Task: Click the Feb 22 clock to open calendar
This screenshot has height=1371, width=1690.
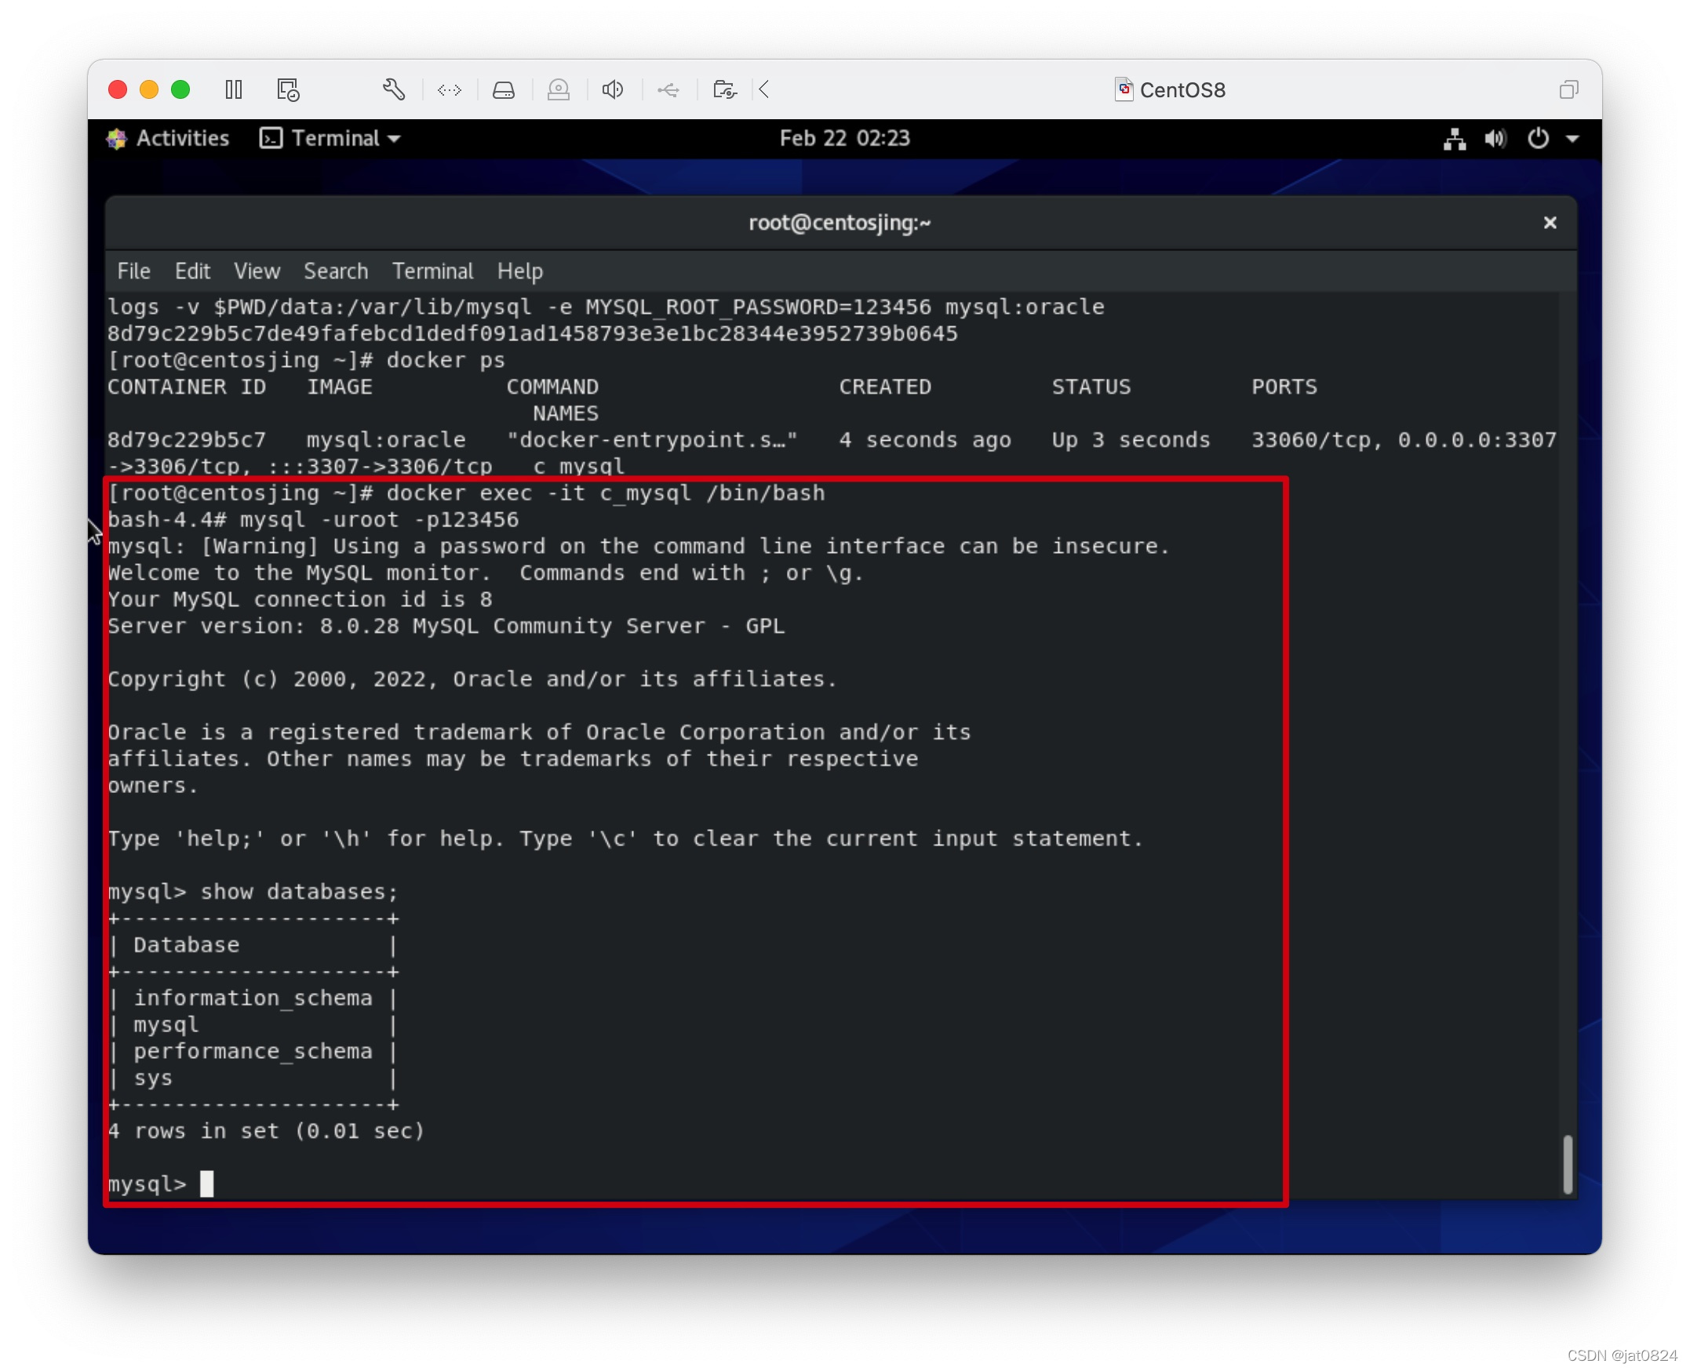Action: 844,138
